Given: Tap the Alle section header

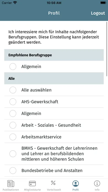Looking at the screenshot, I should 54,78.
